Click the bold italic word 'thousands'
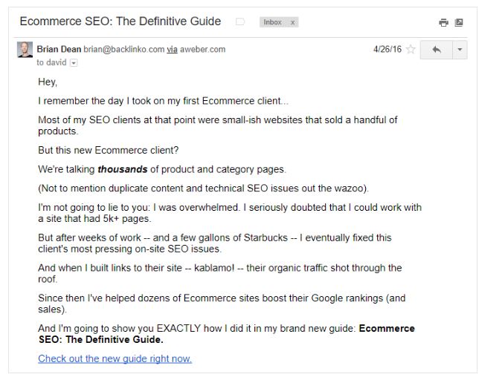Screen dimensions: 479x377 click(123, 169)
